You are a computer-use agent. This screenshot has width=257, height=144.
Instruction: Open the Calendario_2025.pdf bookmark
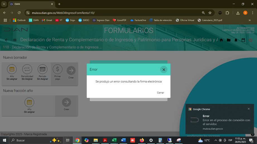[210, 20]
